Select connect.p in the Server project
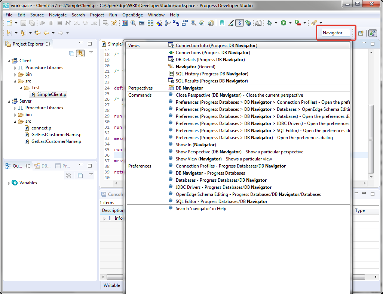Image resolution: width=383 pixels, height=294 pixels. (41, 128)
